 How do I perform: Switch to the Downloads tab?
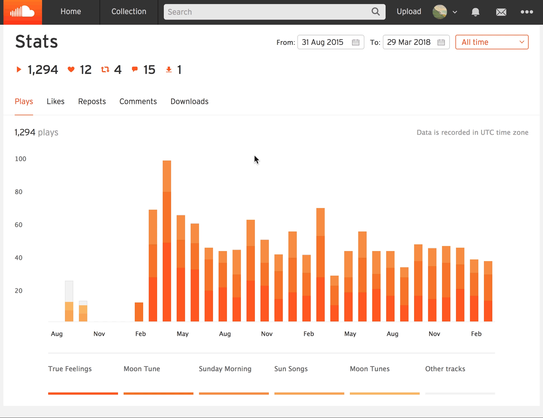189,101
